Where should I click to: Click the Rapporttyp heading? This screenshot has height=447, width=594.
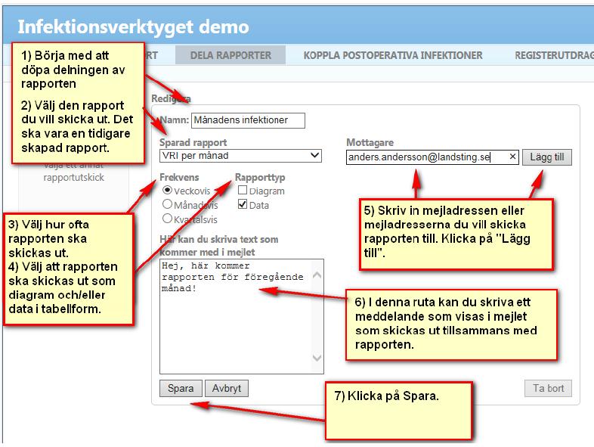260,178
